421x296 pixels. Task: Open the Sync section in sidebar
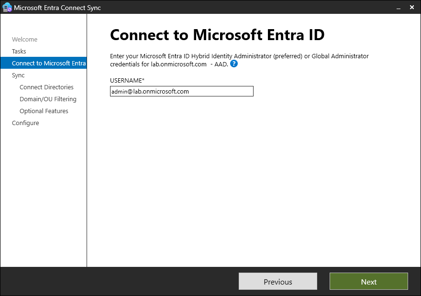point(18,75)
